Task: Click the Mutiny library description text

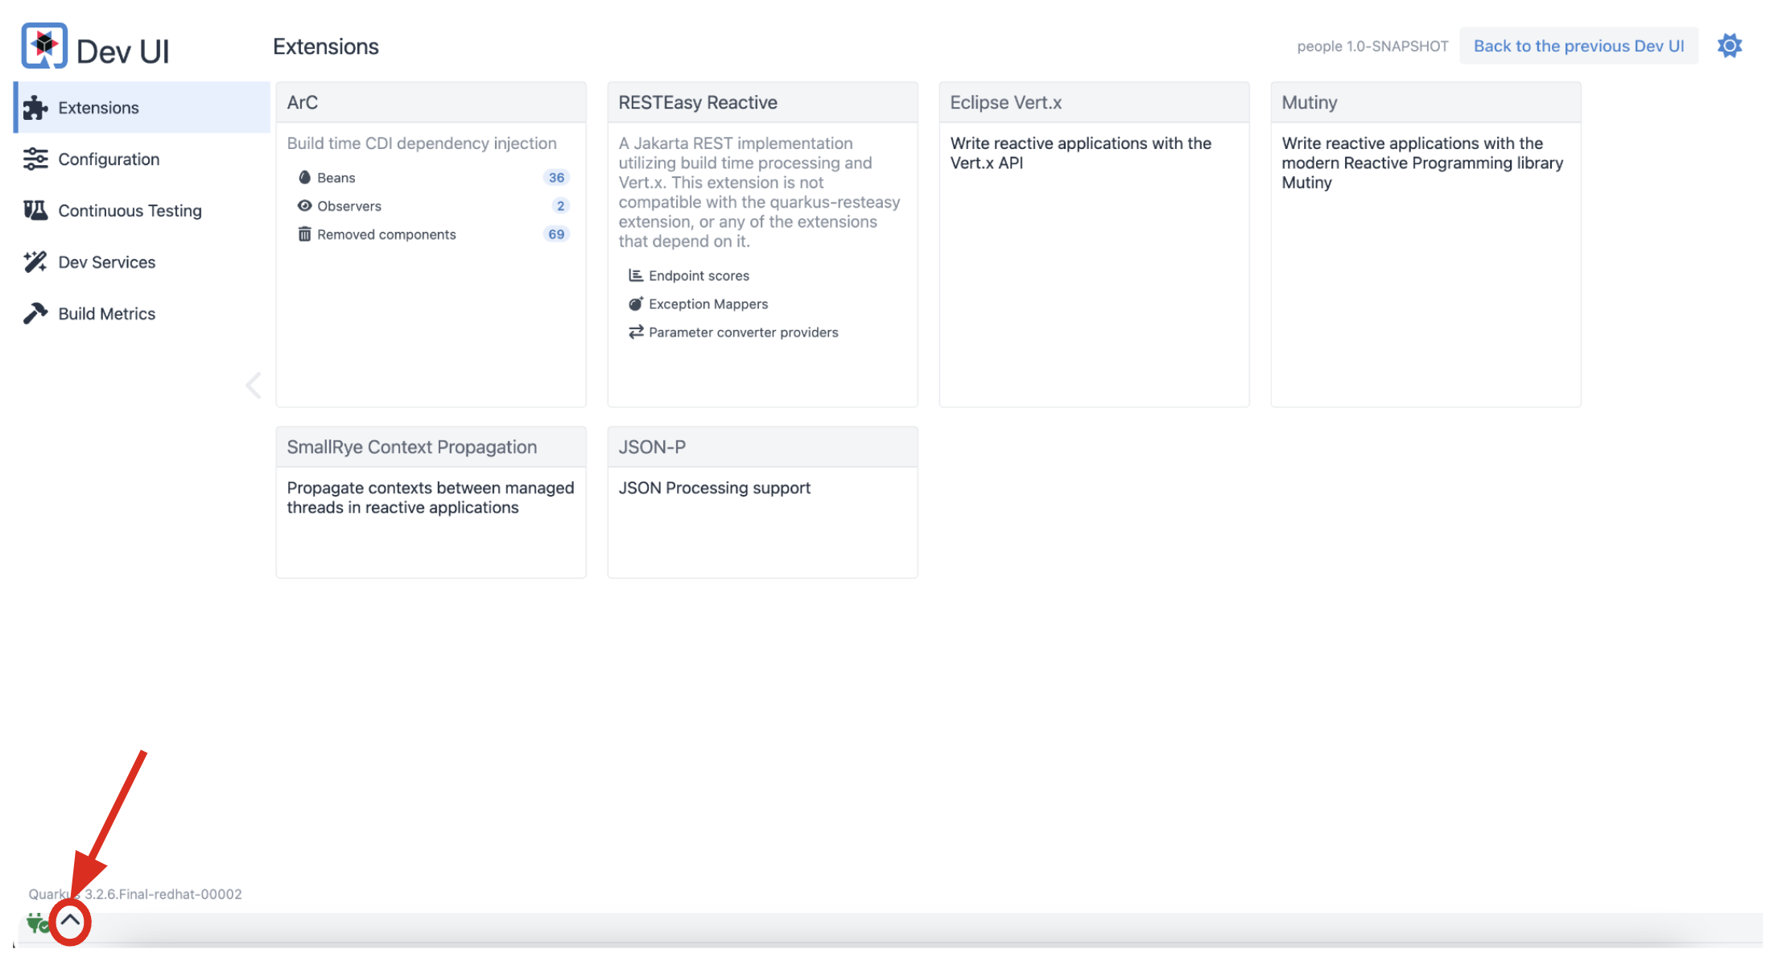Action: pos(1422,163)
